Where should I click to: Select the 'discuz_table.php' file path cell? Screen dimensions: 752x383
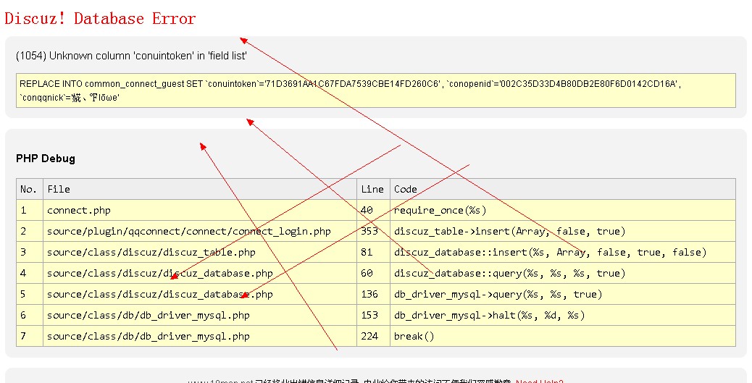coord(200,252)
